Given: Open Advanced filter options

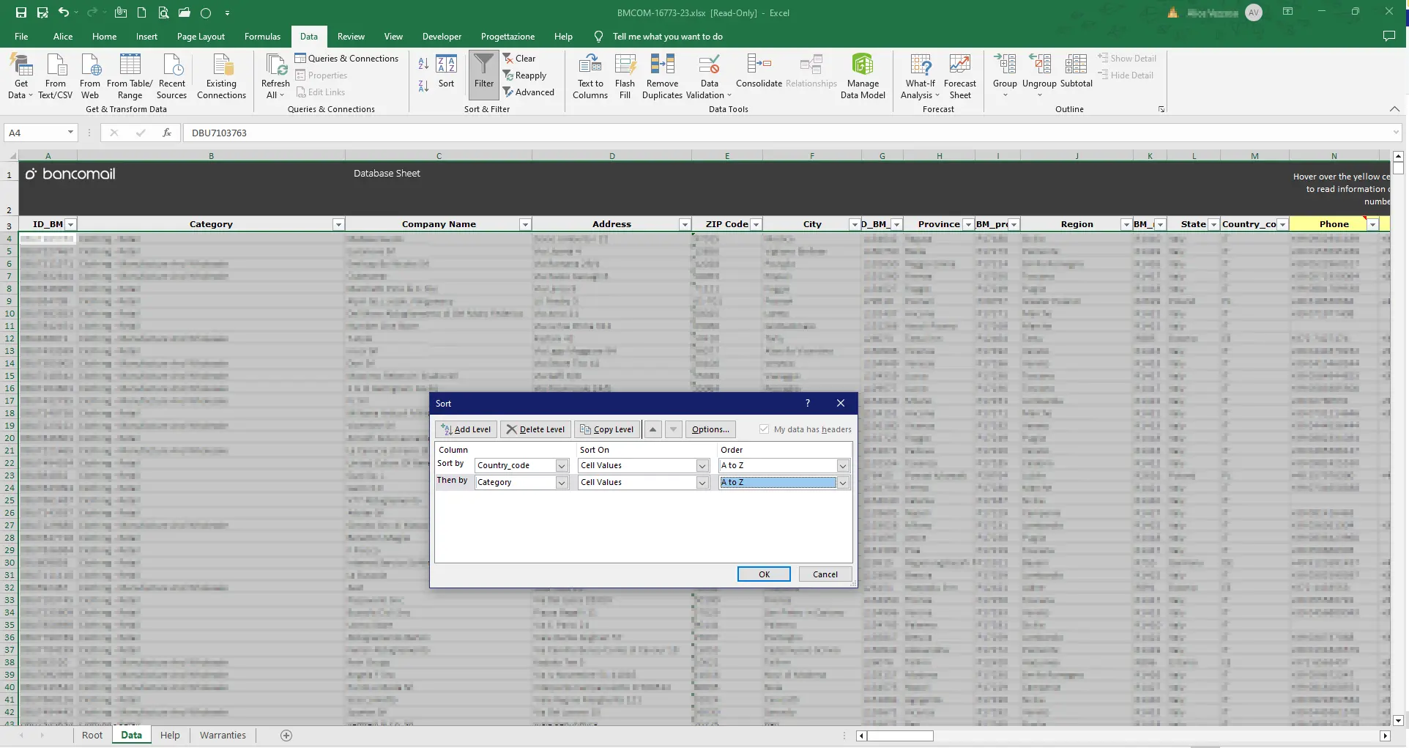Looking at the screenshot, I should pyautogui.click(x=529, y=92).
